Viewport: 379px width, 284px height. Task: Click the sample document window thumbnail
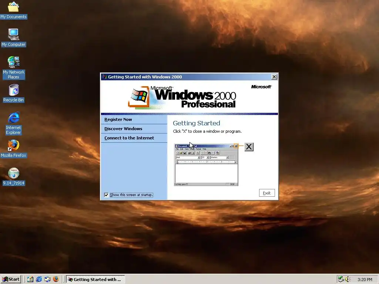pos(206,165)
